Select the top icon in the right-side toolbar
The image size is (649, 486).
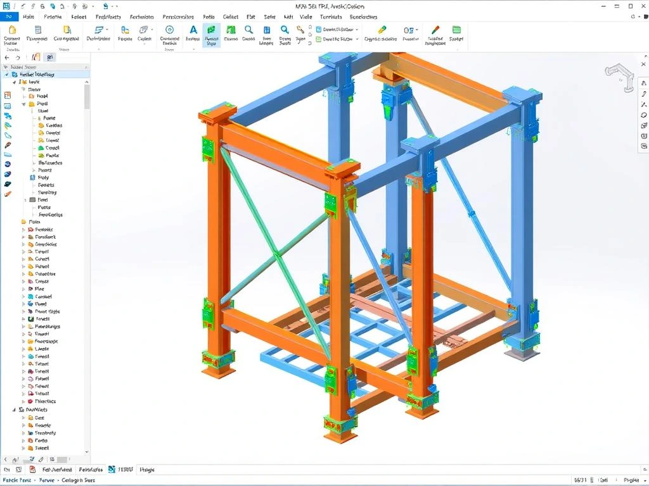click(644, 82)
